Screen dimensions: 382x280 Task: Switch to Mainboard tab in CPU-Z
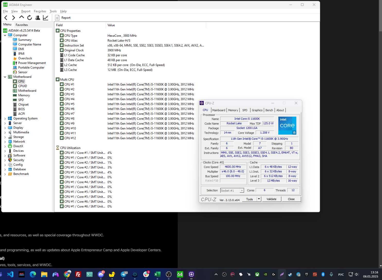coord(219,110)
